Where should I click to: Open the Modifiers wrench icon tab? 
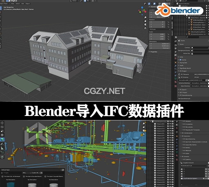176,66
